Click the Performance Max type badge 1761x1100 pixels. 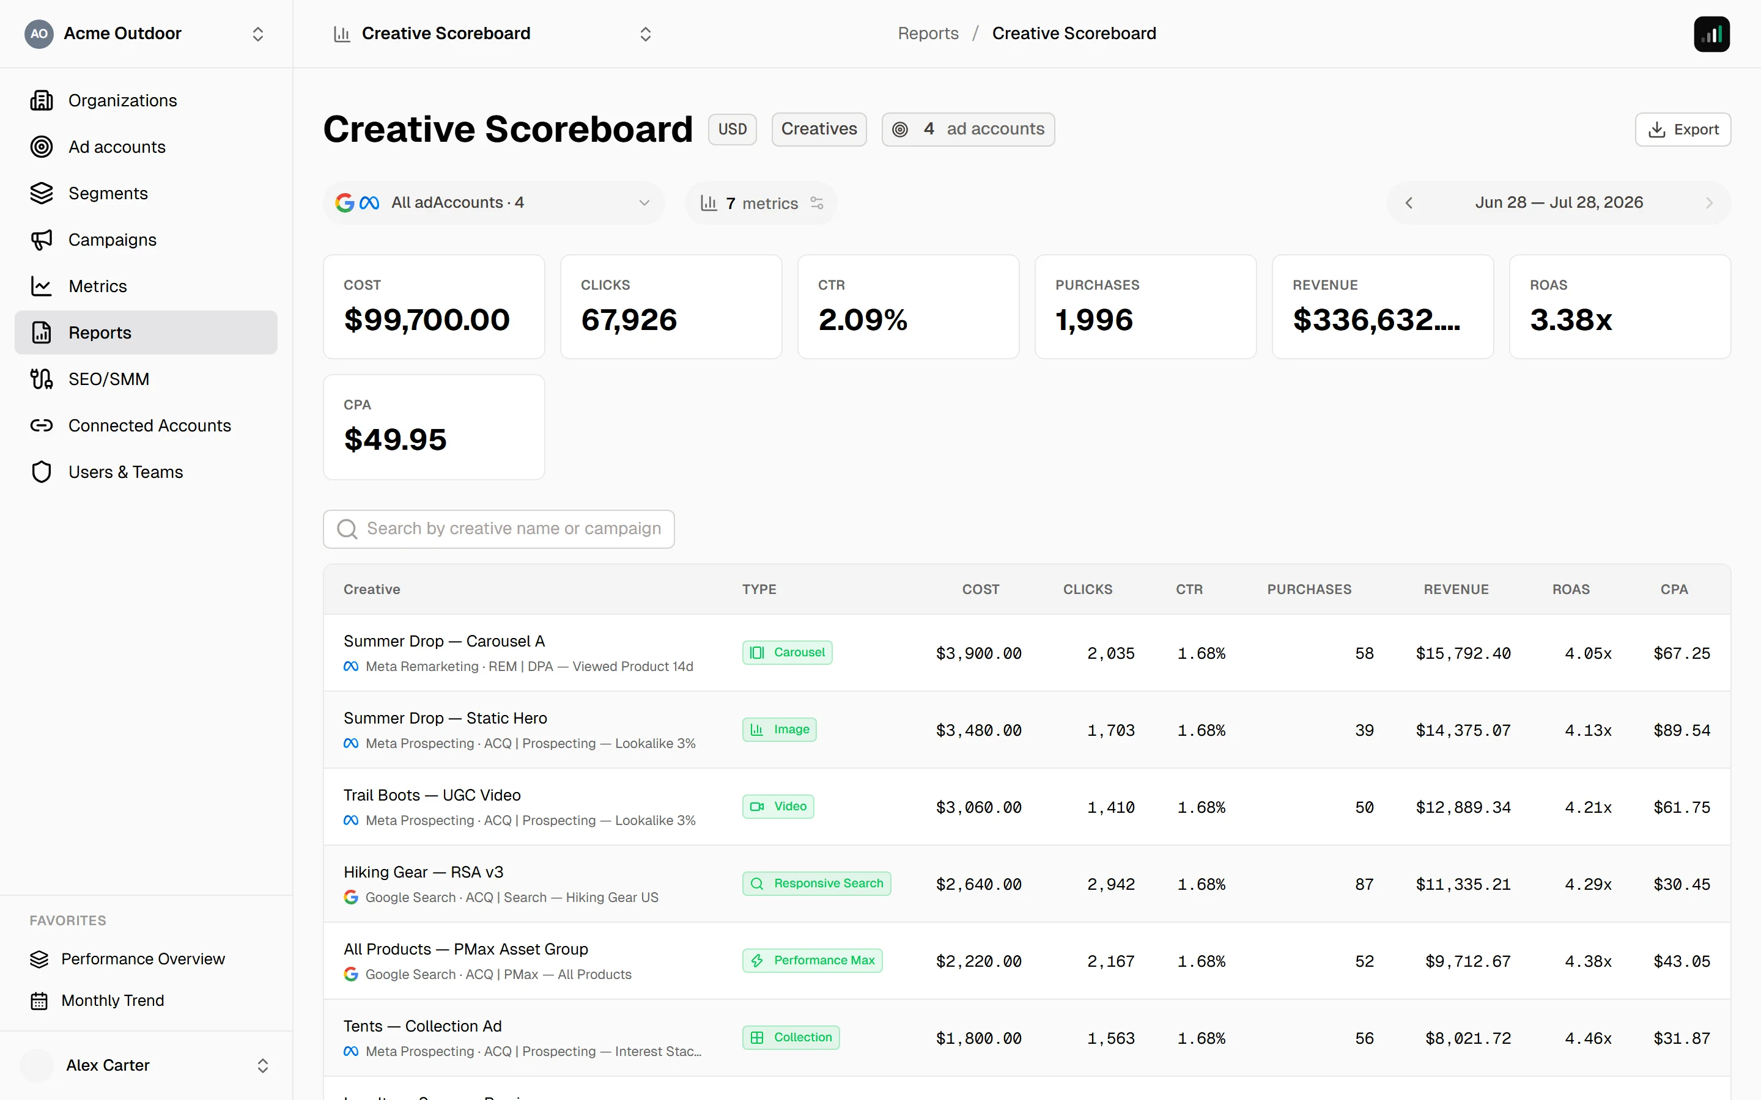tap(812, 961)
